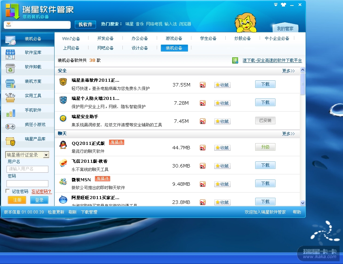Viewport: 343px width, 264px height.
Task: Download 瑞星杀毒软件2011
Action: coord(265,84)
